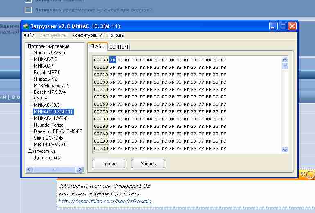Select Январь-5/VS-5 in the tree
The width and height of the screenshot is (315, 213).
[50, 53]
